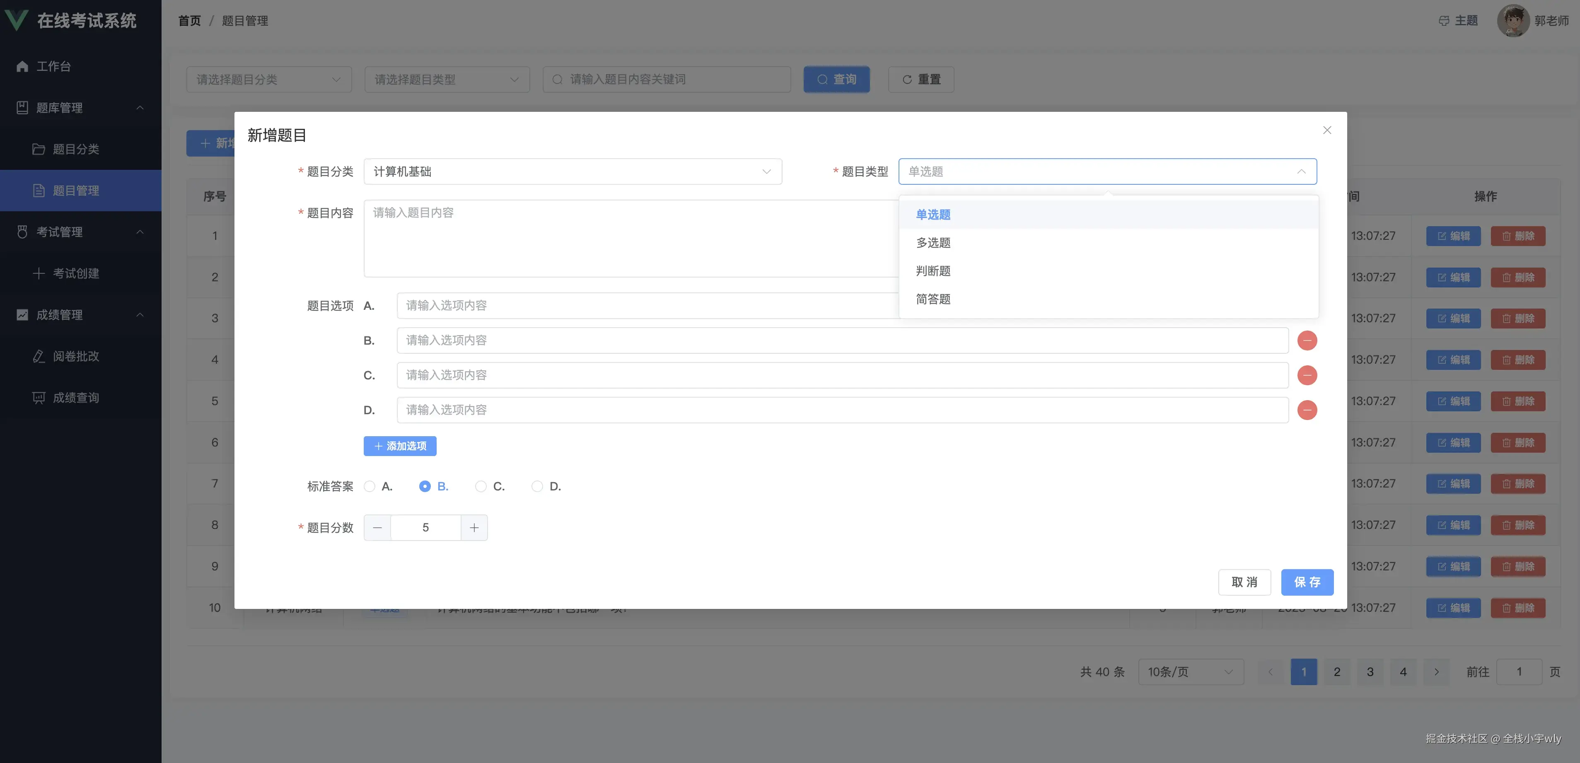Click the 主题 theme icon

(1444, 21)
